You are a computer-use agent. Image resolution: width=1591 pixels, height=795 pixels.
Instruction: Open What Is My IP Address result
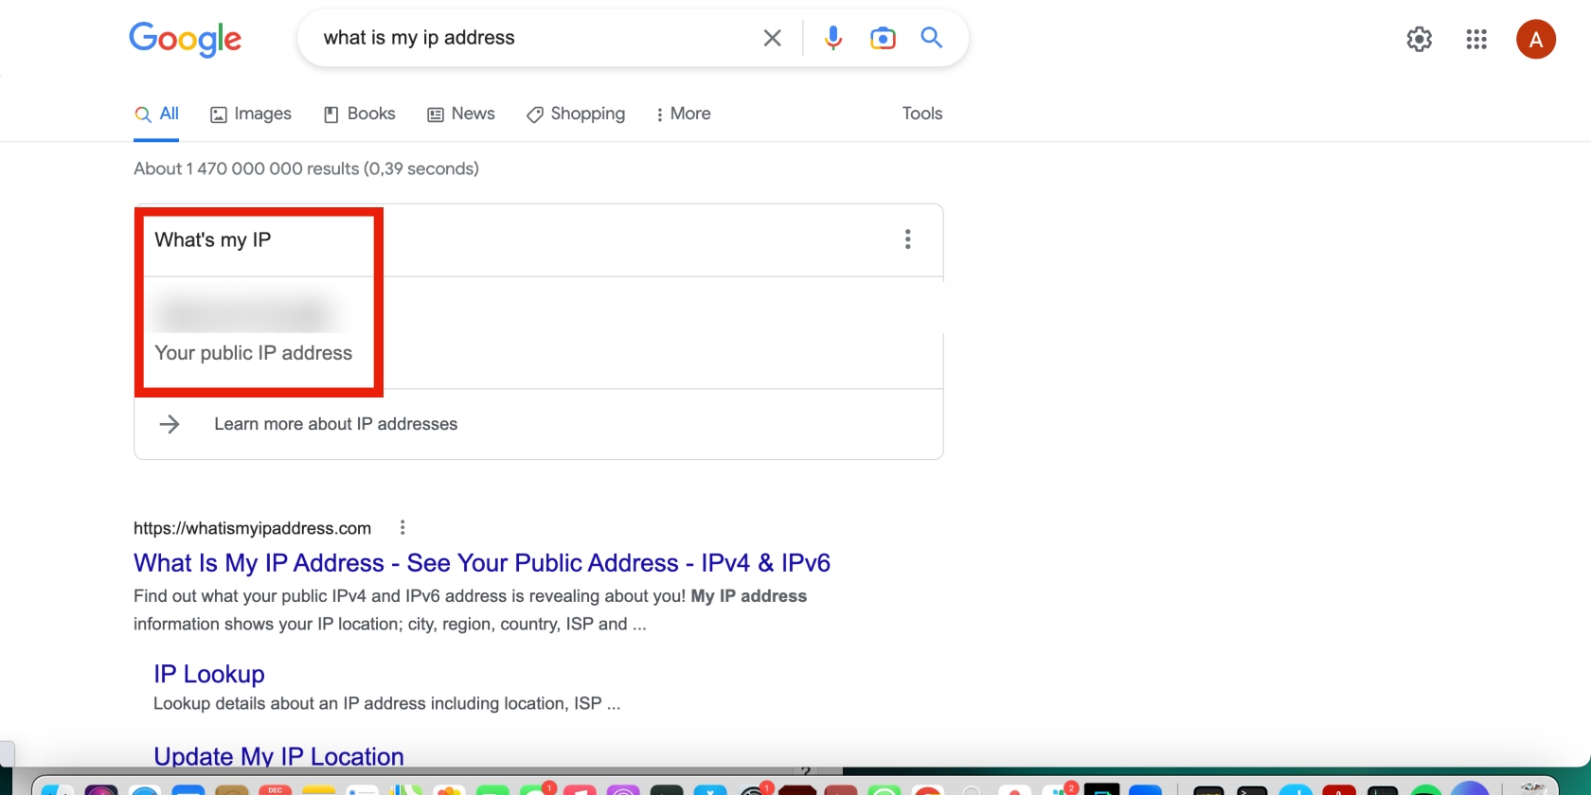point(482,563)
